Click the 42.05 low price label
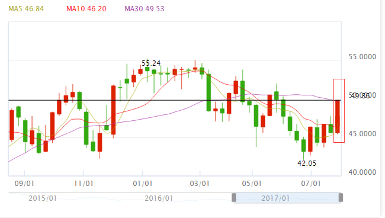The width and height of the screenshot is (385, 218). [x=307, y=163]
